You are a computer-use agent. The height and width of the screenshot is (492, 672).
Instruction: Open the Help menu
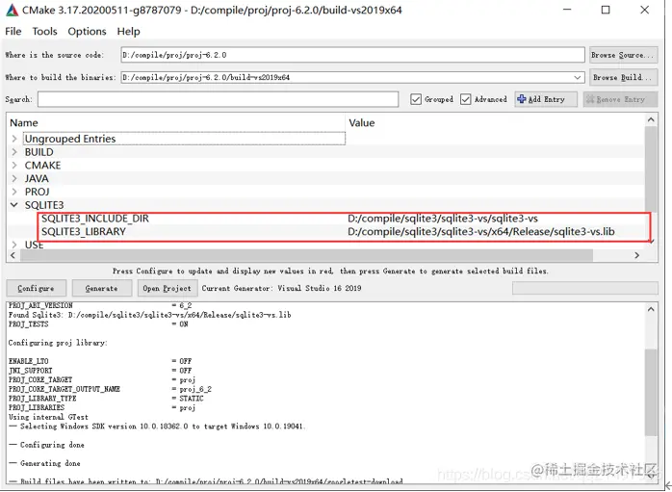click(x=129, y=31)
